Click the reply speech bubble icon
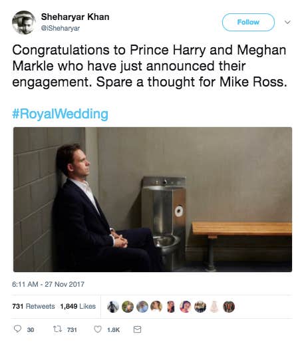The width and height of the screenshot is (308, 346). (x=17, y=329)
